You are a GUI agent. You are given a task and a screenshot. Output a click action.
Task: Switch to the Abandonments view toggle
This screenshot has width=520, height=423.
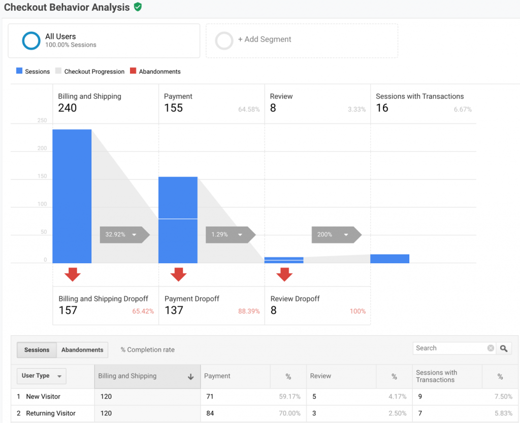tap(82, 350)
